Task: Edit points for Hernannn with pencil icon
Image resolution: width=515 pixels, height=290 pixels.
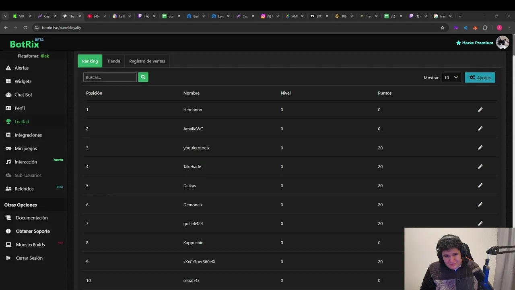Action: [x=480, y=110]
